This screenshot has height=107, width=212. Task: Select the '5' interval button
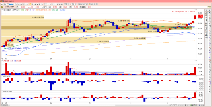click(55, 4)
